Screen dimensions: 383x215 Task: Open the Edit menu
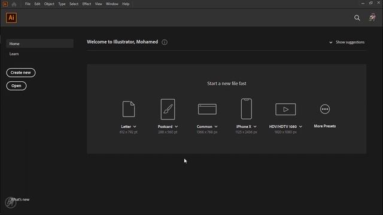tap(37, 4)
